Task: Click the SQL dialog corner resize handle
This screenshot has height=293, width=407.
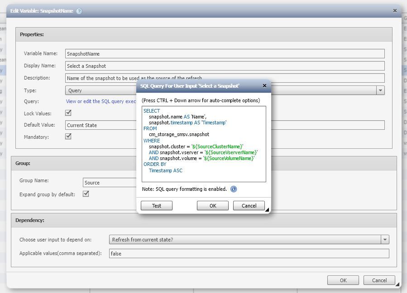Action: (x=267, y=210)
